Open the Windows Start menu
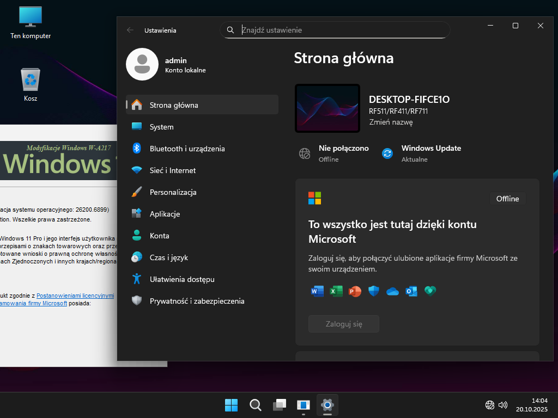The image size is (558, 418). pyautogui.click(x=231, y=405)
